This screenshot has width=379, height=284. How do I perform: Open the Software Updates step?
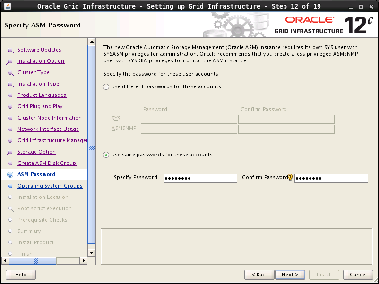coord(39,50)
